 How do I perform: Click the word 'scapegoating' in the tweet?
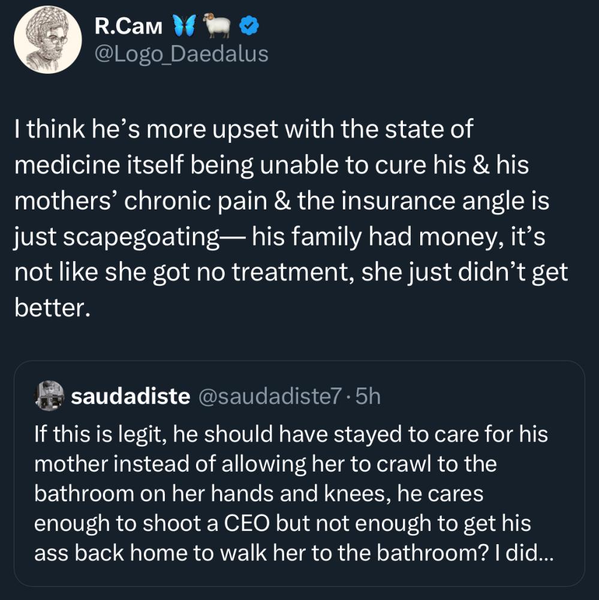pos(141,237)
